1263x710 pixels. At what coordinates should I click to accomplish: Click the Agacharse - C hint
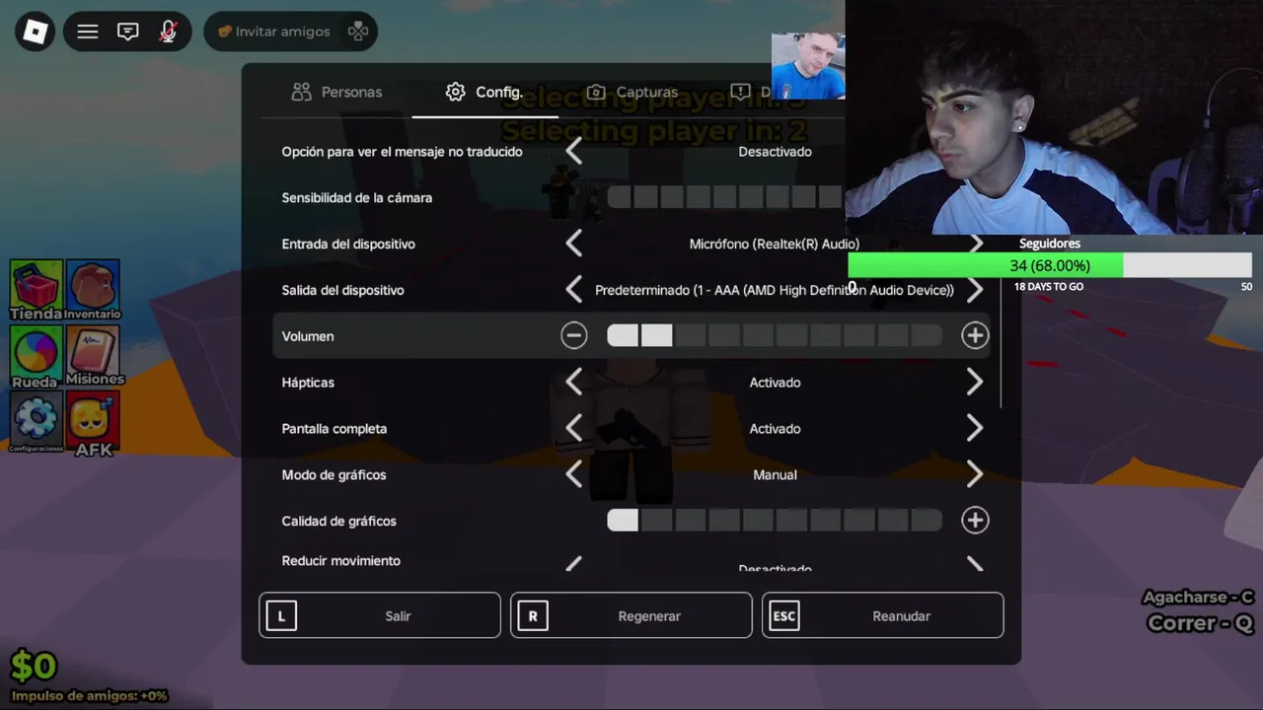(x=1198, y=597)
